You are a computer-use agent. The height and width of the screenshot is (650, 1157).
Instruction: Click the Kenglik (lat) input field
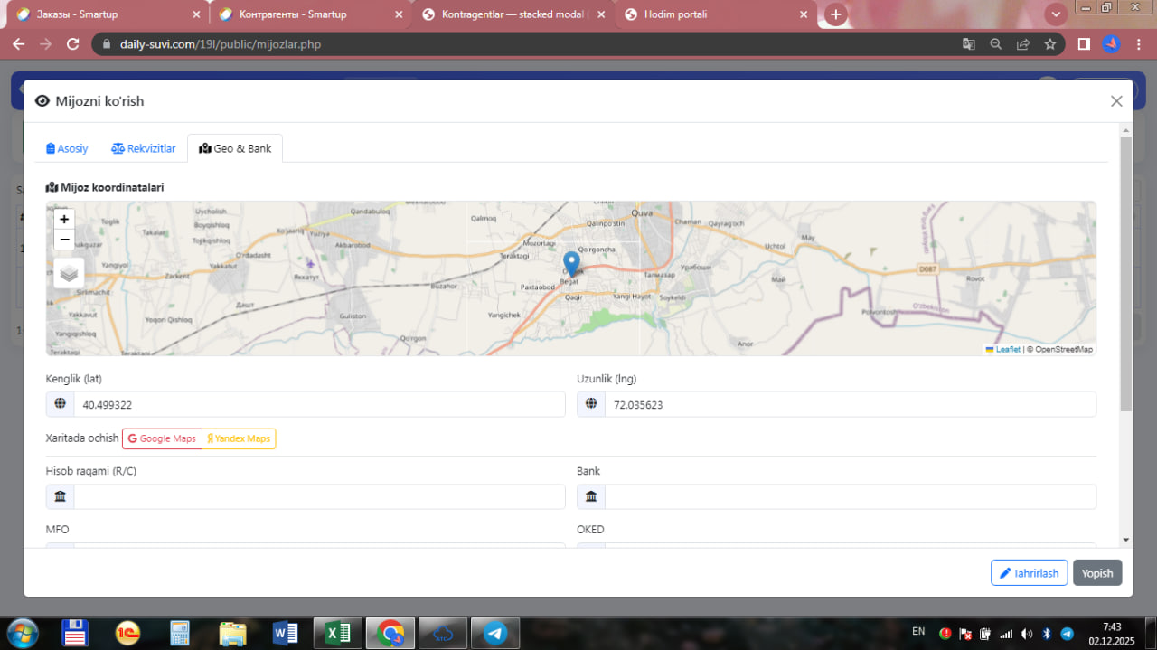click(x=318, y=405)
